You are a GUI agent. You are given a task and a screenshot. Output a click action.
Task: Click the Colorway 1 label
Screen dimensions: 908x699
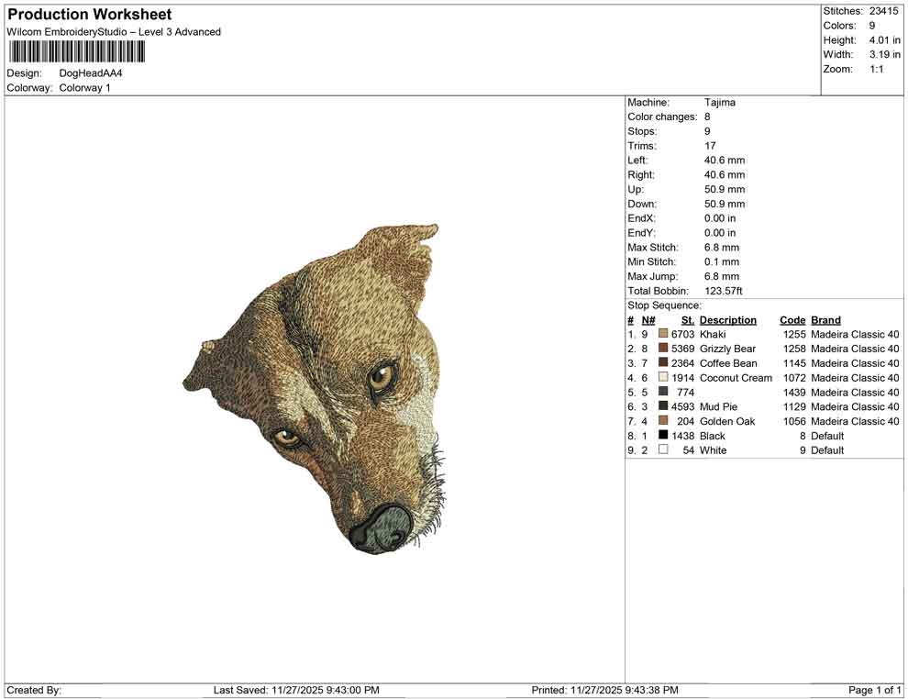pyautogui.click(x=87, y=88)
